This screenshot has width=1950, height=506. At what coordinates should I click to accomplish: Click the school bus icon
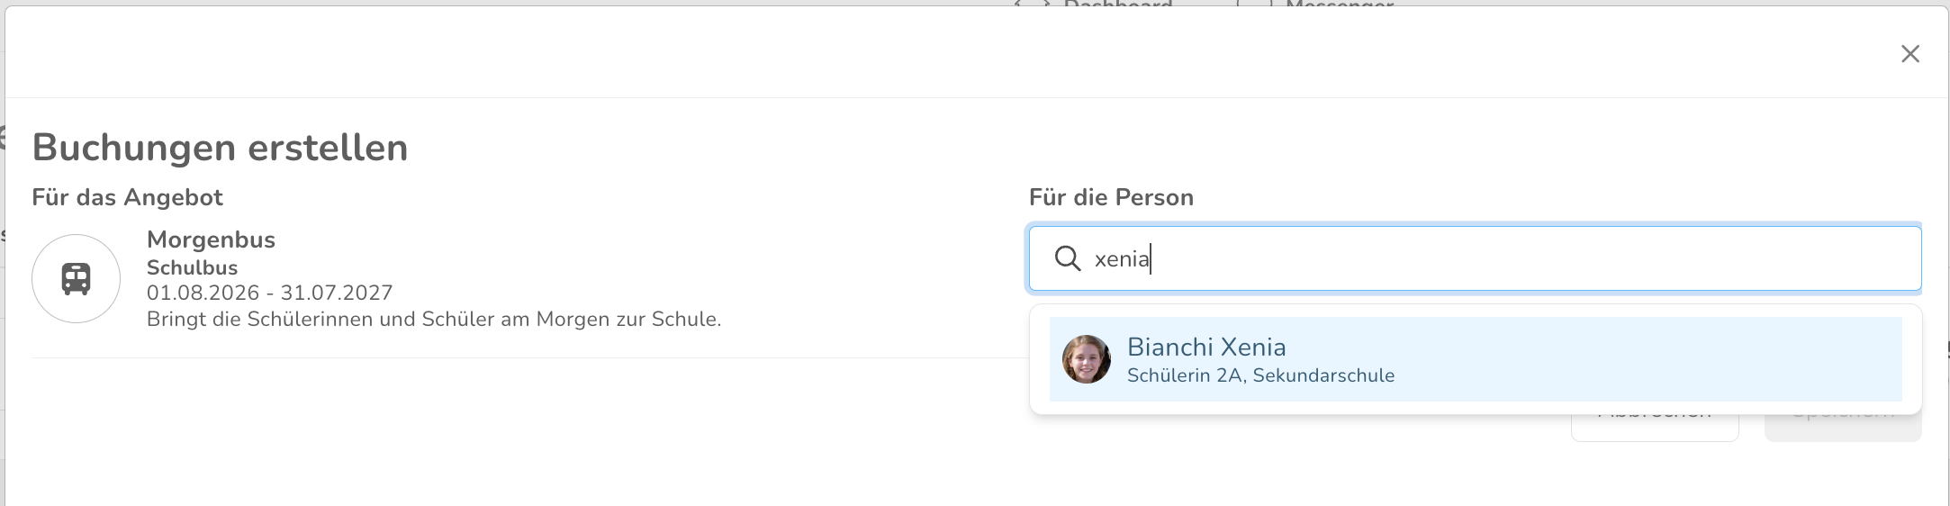(76, 279)
